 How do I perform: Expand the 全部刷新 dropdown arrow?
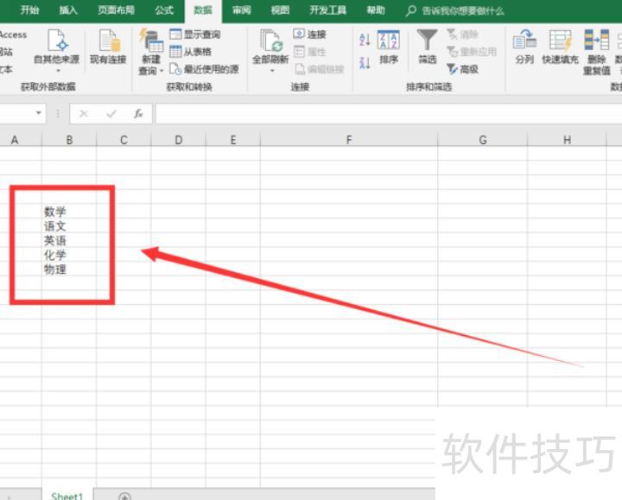click(272, 71)
